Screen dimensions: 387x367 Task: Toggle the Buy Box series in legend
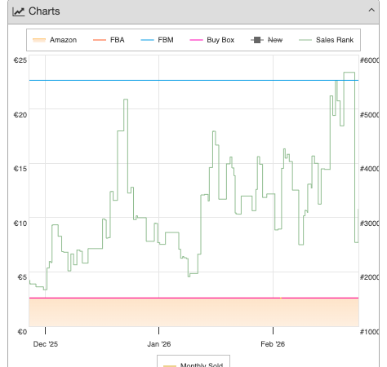pyautogui.click(x=212, y=40)
